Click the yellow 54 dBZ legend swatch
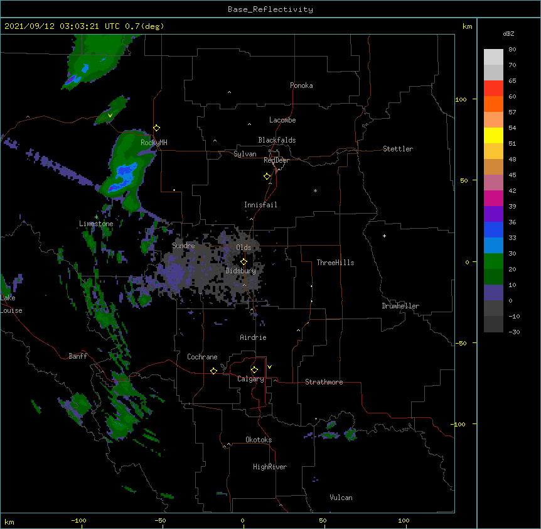The image size is (541, 529). point(493,135)
